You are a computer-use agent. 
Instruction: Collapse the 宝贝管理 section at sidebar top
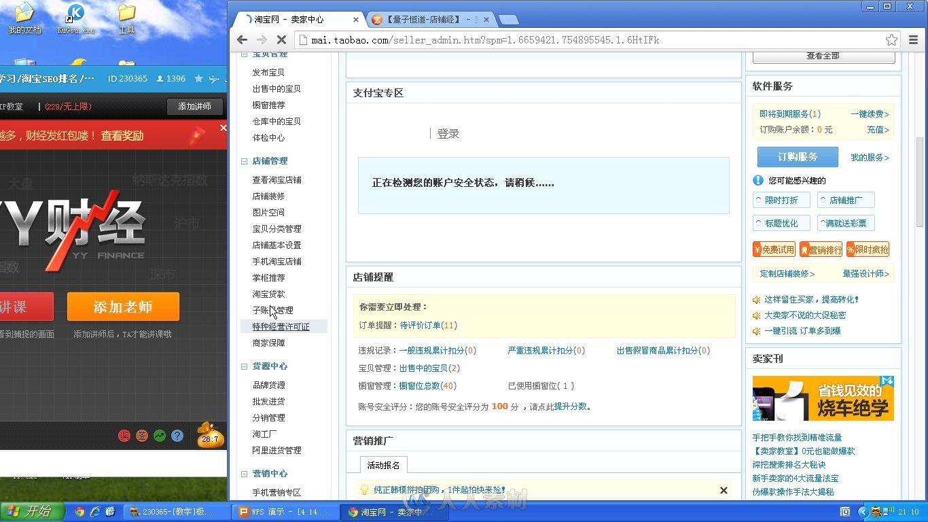pos(245,54)
